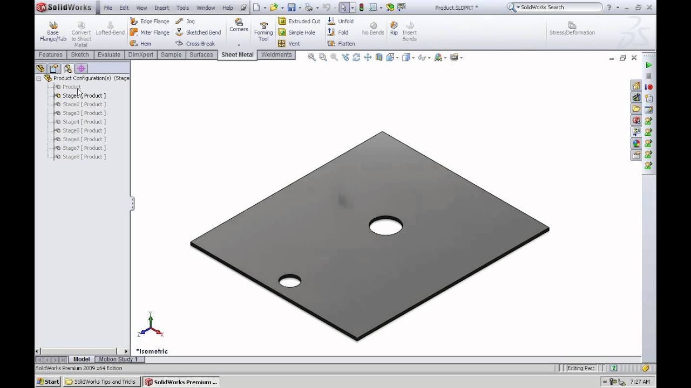Select Stage8 [ Product ] configuration
The height and width of the screenshot is (388, 691).
pyautogui.click(x=84, y=157)
